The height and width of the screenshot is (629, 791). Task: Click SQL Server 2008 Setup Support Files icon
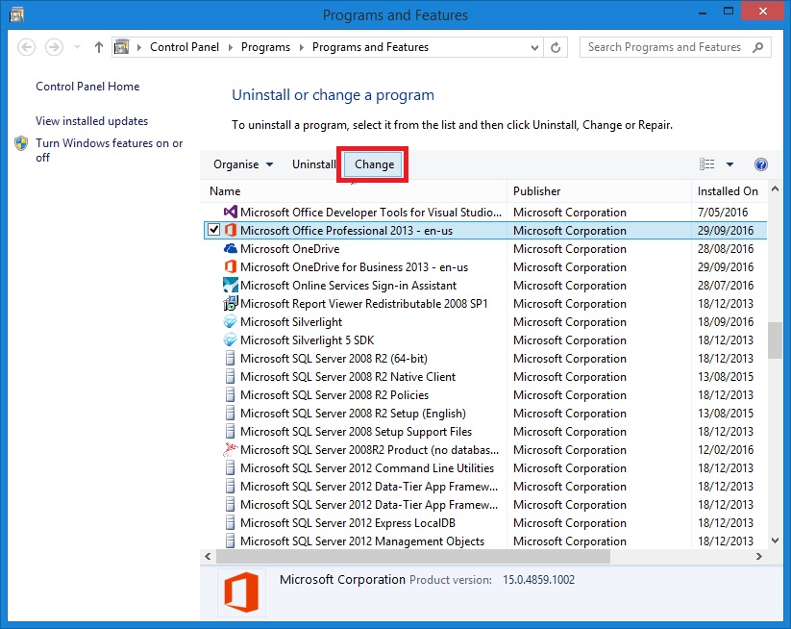pyautogui.click(x=230, y=432)
